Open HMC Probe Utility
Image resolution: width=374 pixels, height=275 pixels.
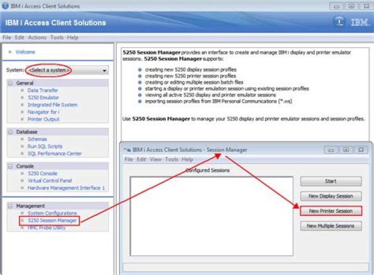(47, 228)
